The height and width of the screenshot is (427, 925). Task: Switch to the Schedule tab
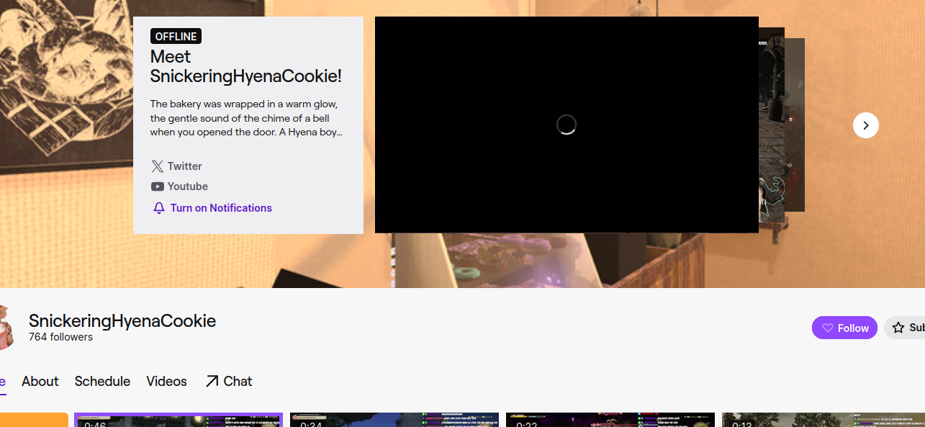pyautogui.click(x=102, y=382)
